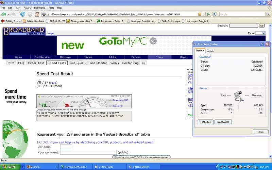The image size is (272, 170).
Task: Click the speed test result image
Action: click(x=84, y=101)
